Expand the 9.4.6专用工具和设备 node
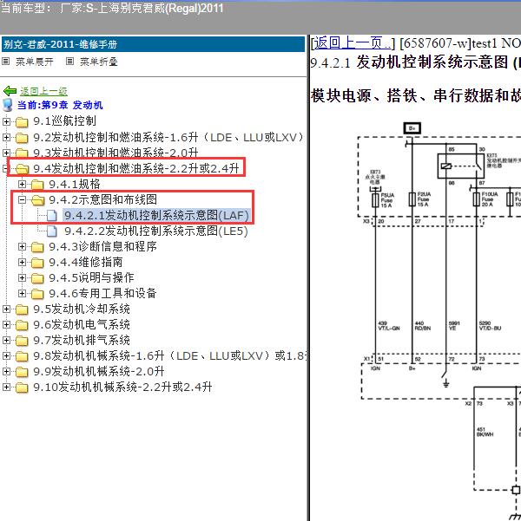521x521 pixels. [x=22, y=293]
